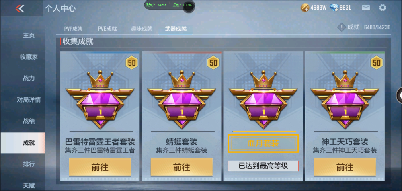Select 收藏家 in the sidebar

pyautogui.click(x=29, y=57)
